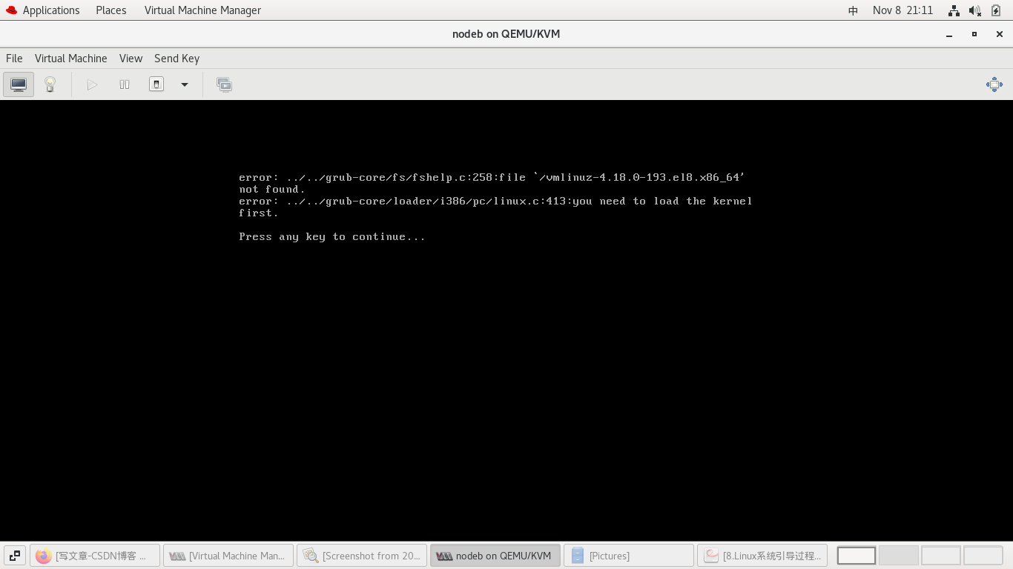Click the muted volume icon in the tray
1013x569 pixels.
(974, 10)
